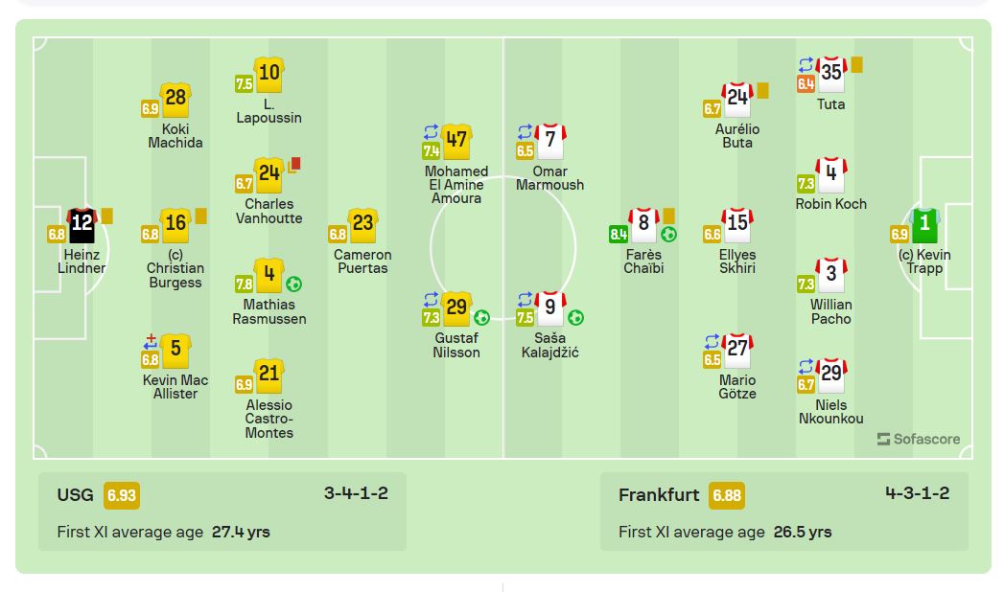Viewport: 1004px width, 592px height.
Task: Click the goal icon next to Mathias Rasmussen
Action: click(294, 284)
